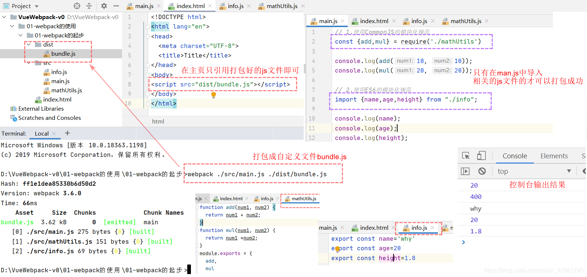Click line number 10 in index.html gutter

coord(128,103)
